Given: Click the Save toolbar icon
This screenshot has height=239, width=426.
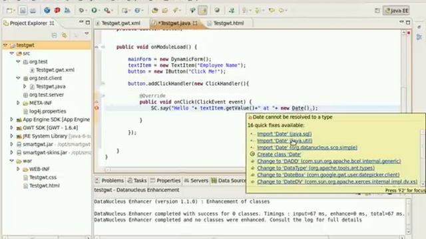Looking at the screenshot, I should 23,11.
